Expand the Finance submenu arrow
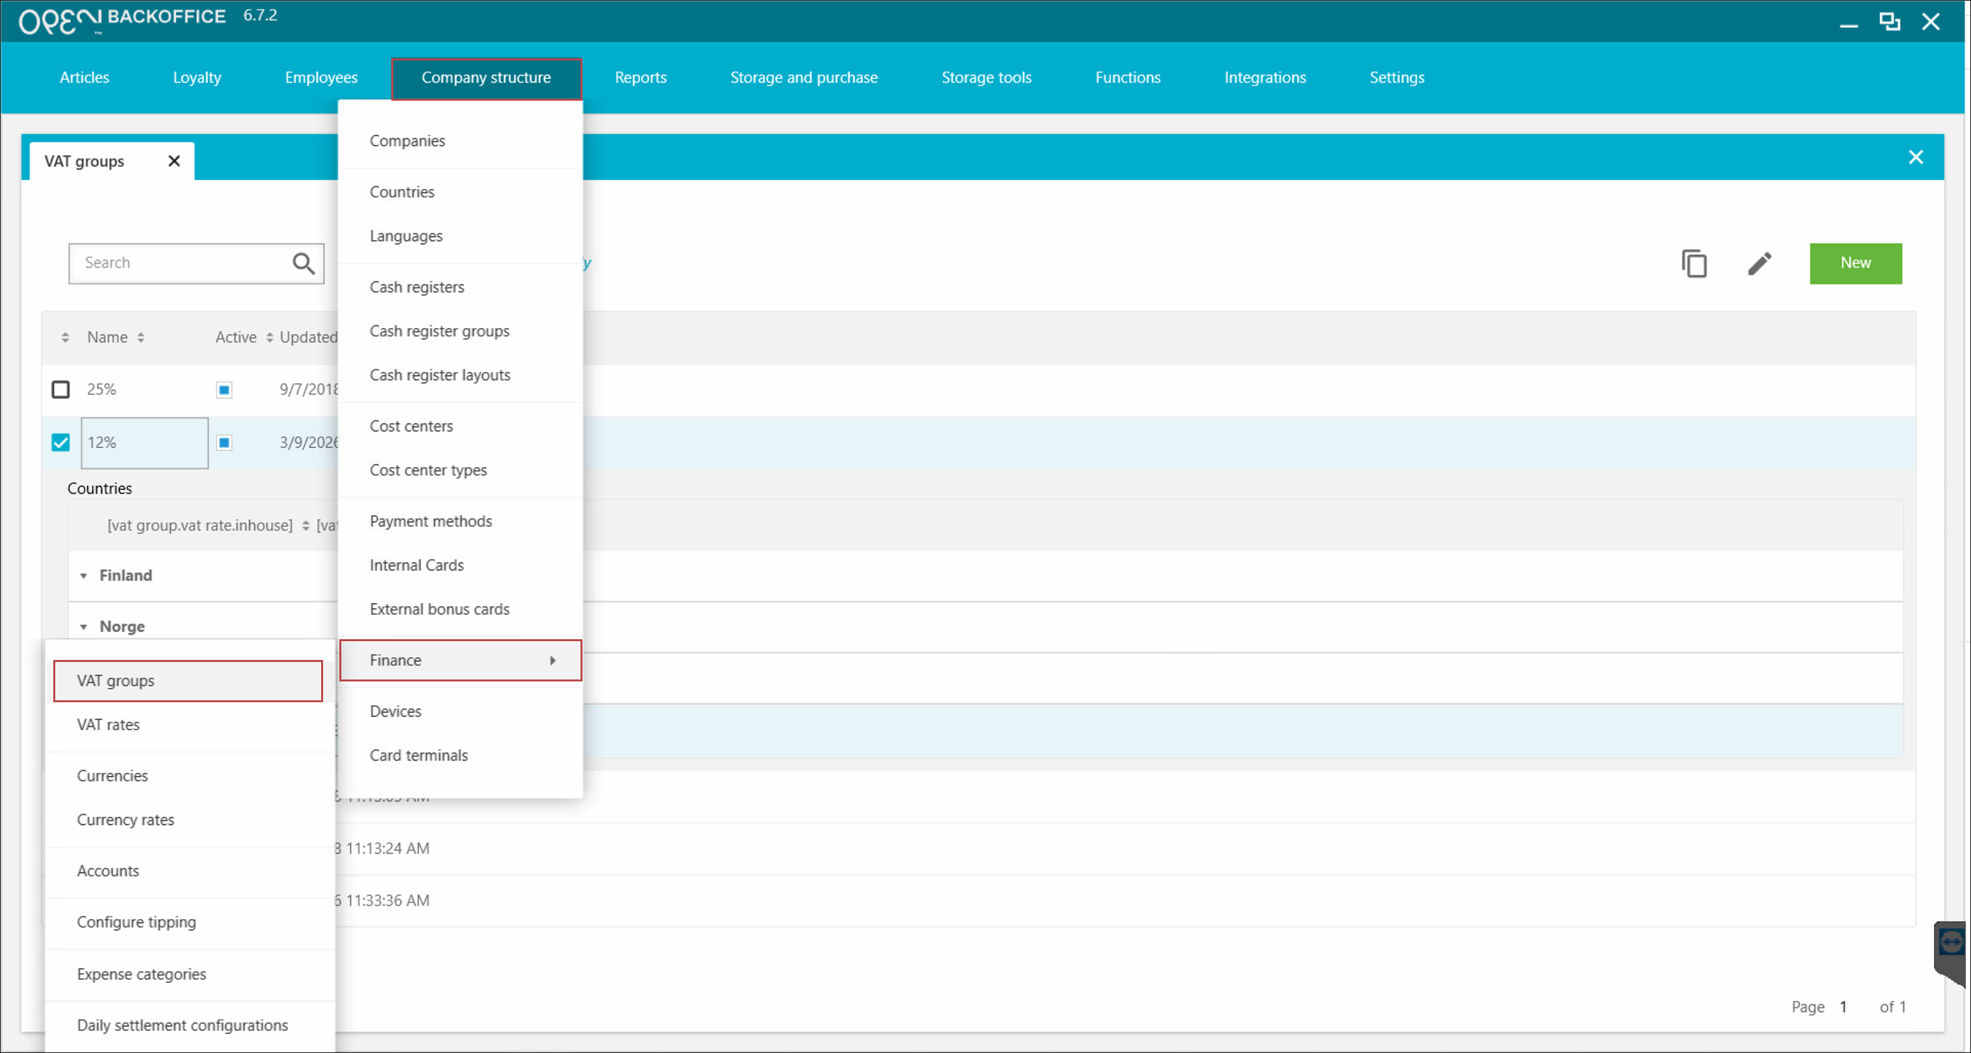Viewport: 1971px width, 1053px height. (x=553, y=661)
